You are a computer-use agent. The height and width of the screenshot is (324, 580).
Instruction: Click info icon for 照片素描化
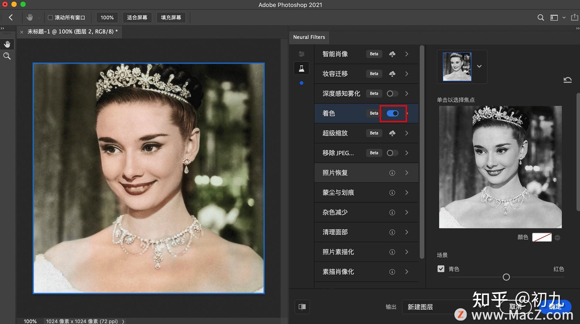click(392, 252)
